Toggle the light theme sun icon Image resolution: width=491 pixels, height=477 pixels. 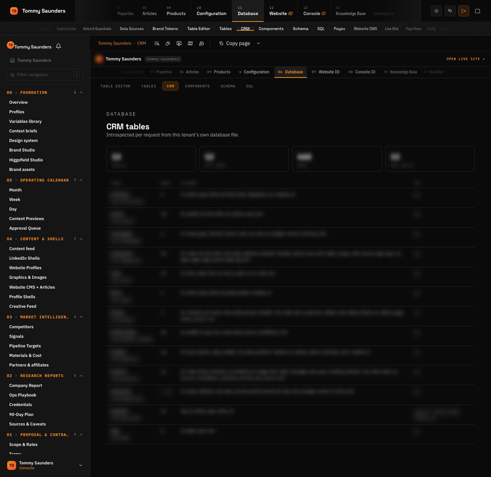point(436,11)
